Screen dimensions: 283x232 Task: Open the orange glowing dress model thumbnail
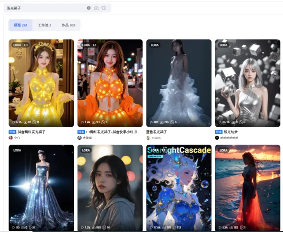[x=110, y=83]
